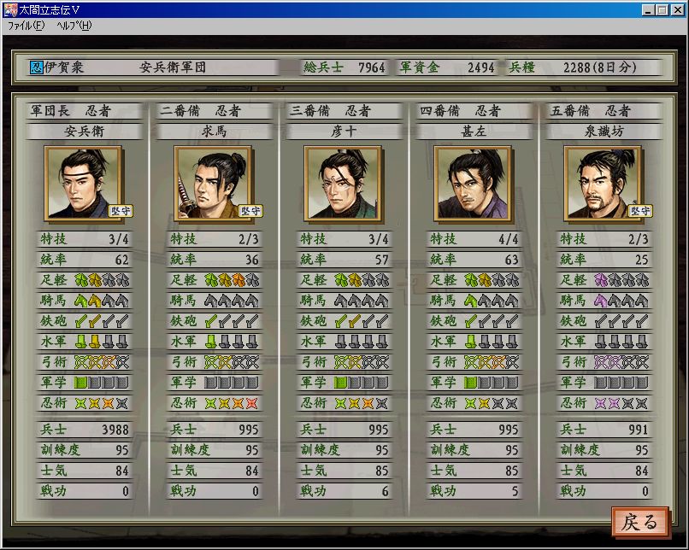Click the 求馬 commander portrait

213,184
